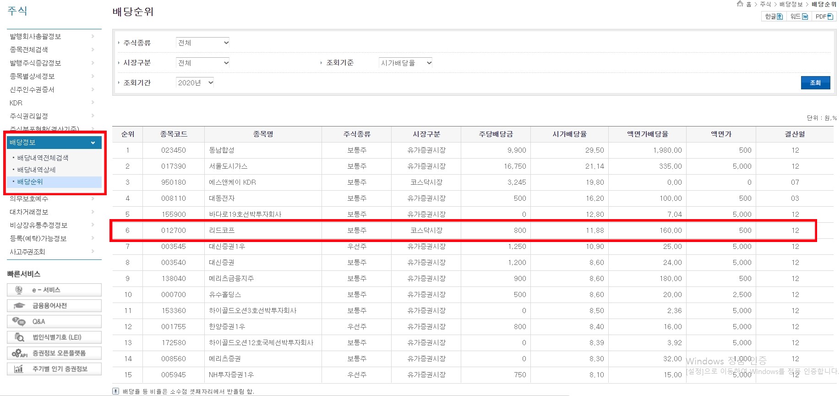Click 주식 breadcrumb link

click(x=765, y=4)
